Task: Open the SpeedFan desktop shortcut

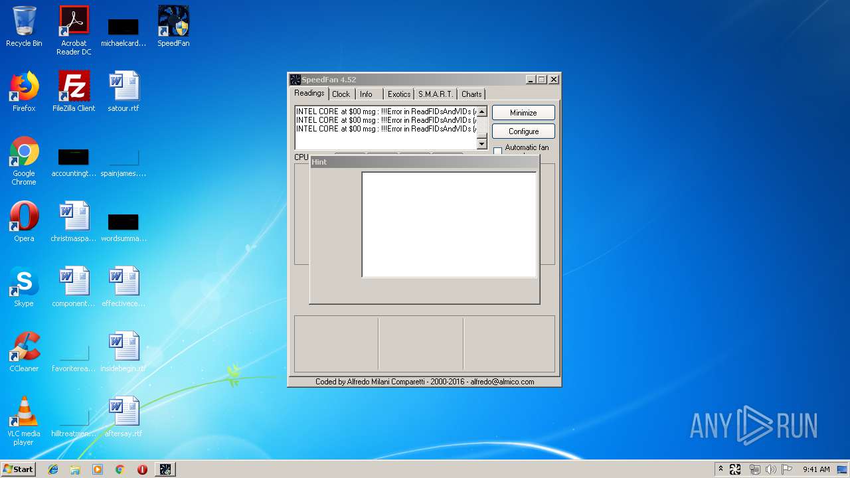Action: [173, 27]
